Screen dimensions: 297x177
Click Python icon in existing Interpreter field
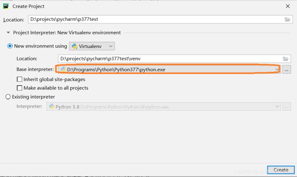tap(52, 107)
